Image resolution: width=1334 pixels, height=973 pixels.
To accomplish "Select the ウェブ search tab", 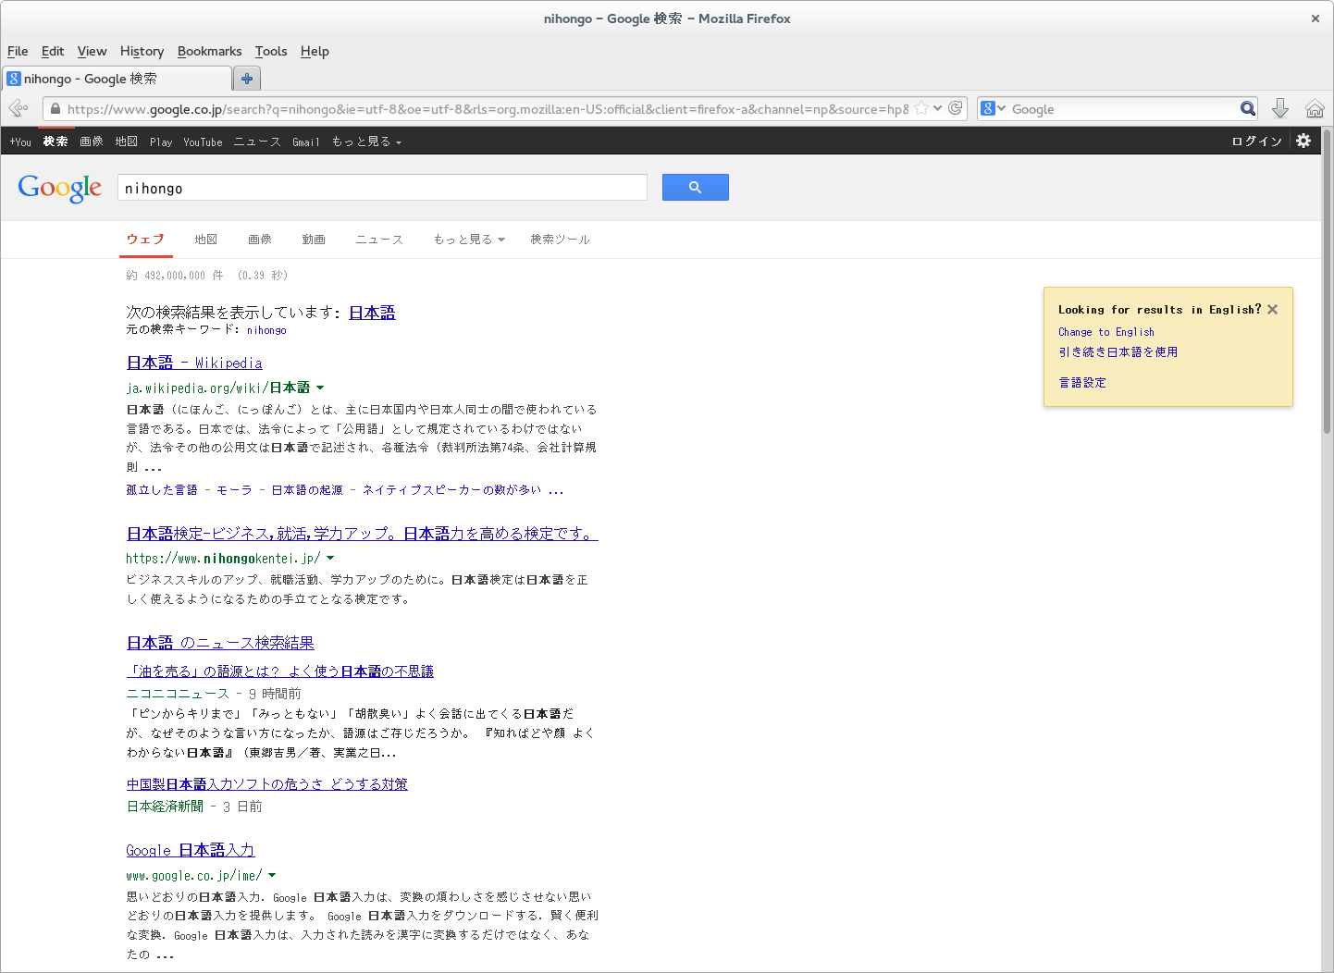I will tap(145, 240).
